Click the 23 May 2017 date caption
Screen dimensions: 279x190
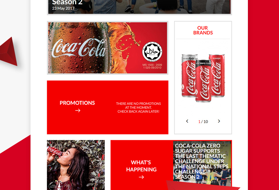pyautogui.click(x=63, y=8)
